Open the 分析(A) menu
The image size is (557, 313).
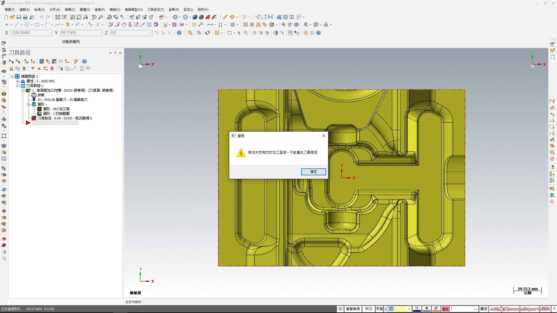pyautogui.click(x=55, y=10)
